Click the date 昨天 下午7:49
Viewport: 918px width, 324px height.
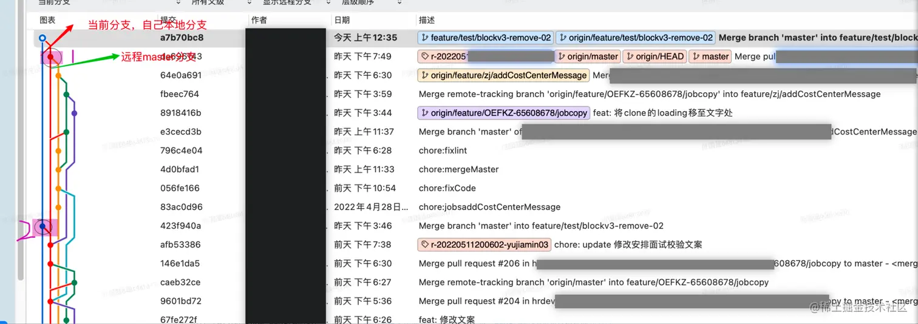[x=363, y=56]
